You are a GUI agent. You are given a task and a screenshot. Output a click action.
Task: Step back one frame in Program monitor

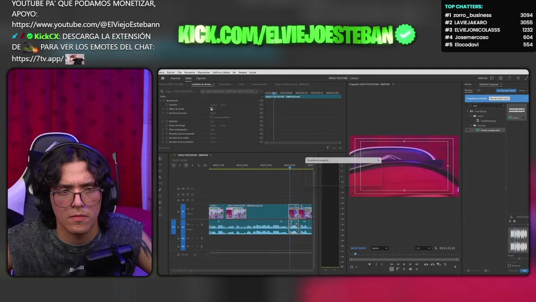point(398,264)
